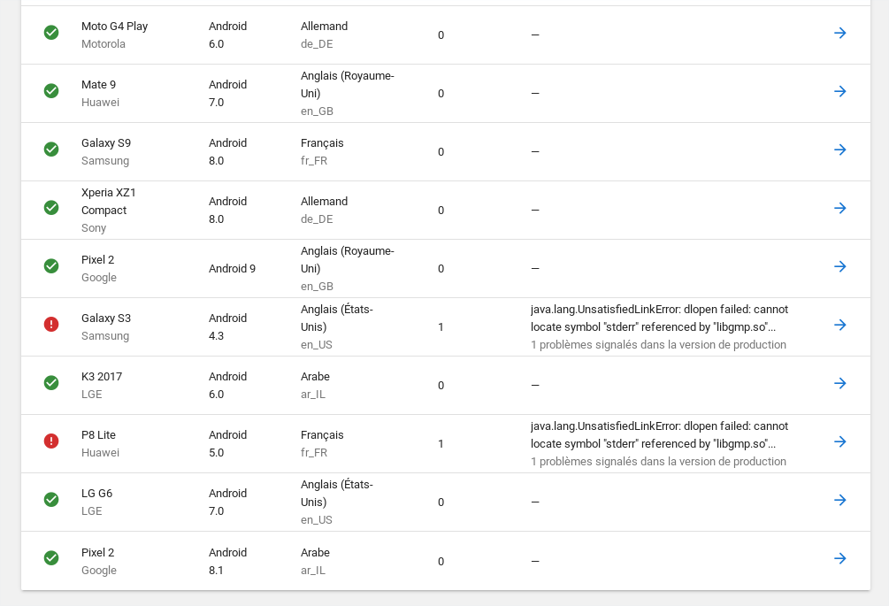Click the UnsatisfiedLinkError message for Galaxy S3
889x606 pixels.
coord(658,318)
